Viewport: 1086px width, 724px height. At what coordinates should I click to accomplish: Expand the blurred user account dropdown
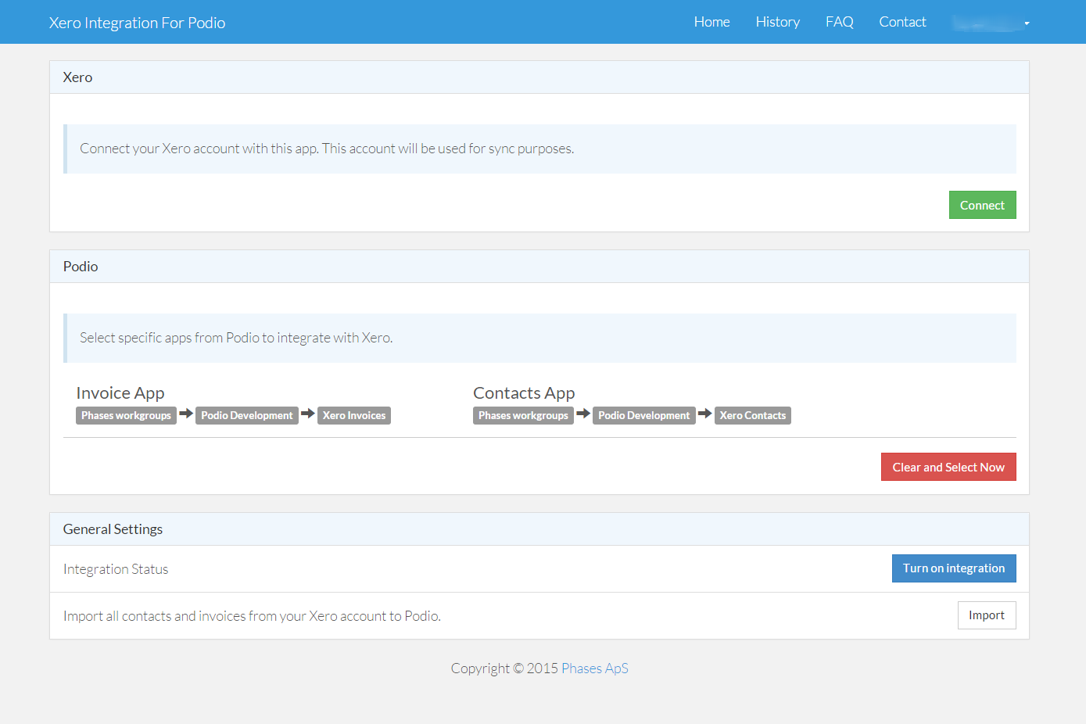pos(991,23)
